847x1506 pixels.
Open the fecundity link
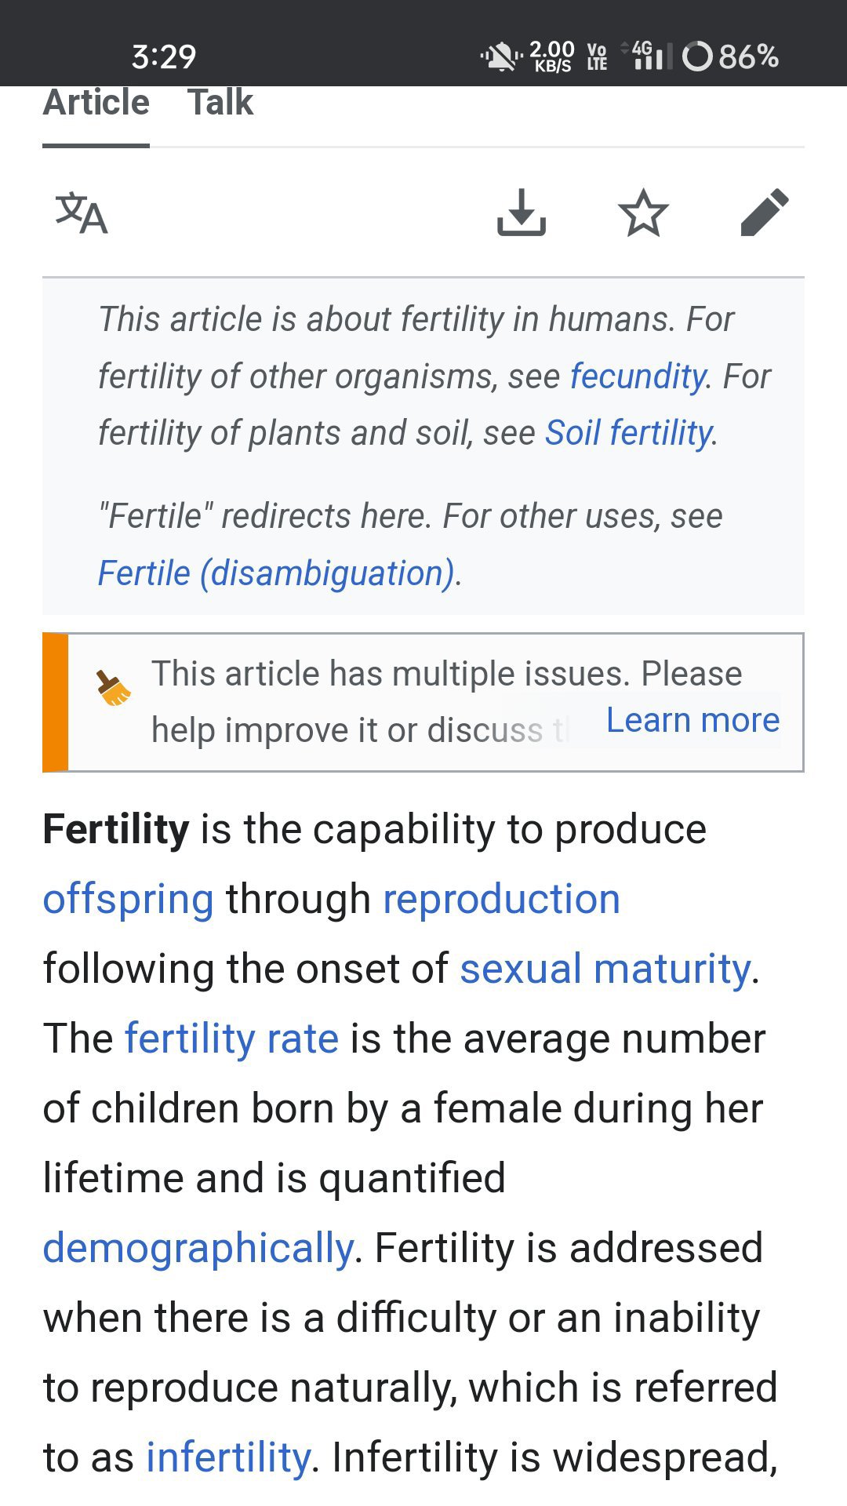638,376
